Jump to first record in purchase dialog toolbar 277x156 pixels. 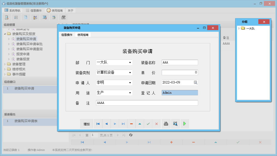(98, 124)
